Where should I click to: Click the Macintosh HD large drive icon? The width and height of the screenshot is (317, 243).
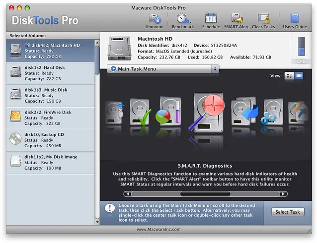pyautogui.click(x=119, y=48)
